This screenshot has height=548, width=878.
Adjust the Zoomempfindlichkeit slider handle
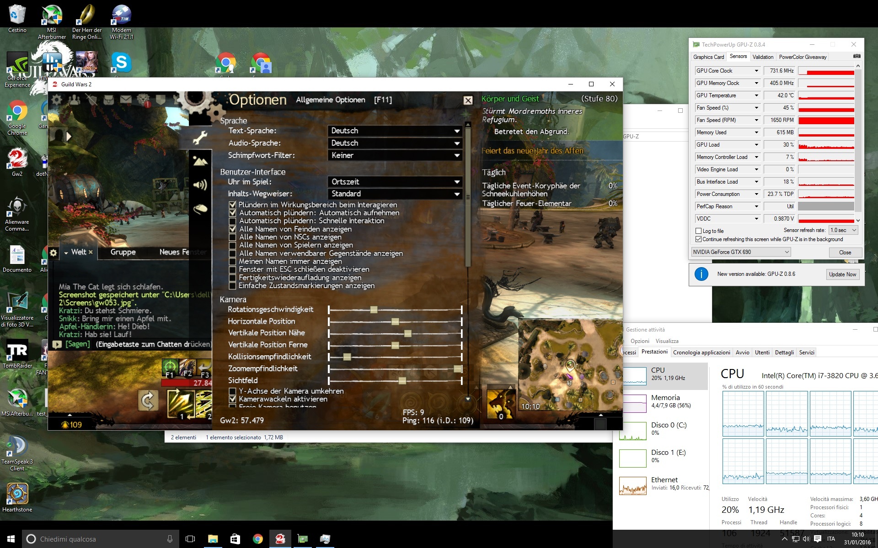click(x=457, y=369)
